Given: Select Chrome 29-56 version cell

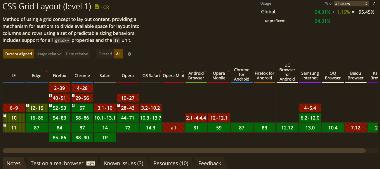Looking at the screenshot, I should coord(82,98).
